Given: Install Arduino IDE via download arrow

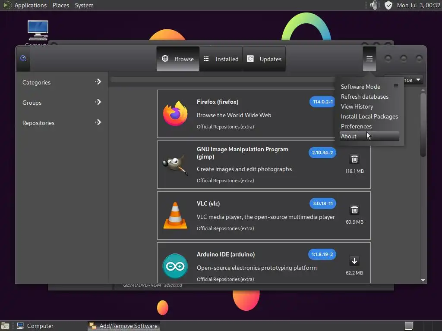Looking at the screenshot, I should (354, 261).
